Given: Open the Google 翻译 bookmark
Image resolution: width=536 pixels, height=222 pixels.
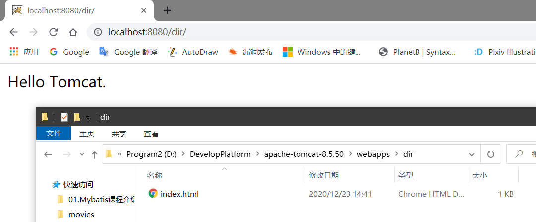Looking at the screenshot, I should point(128,52).
